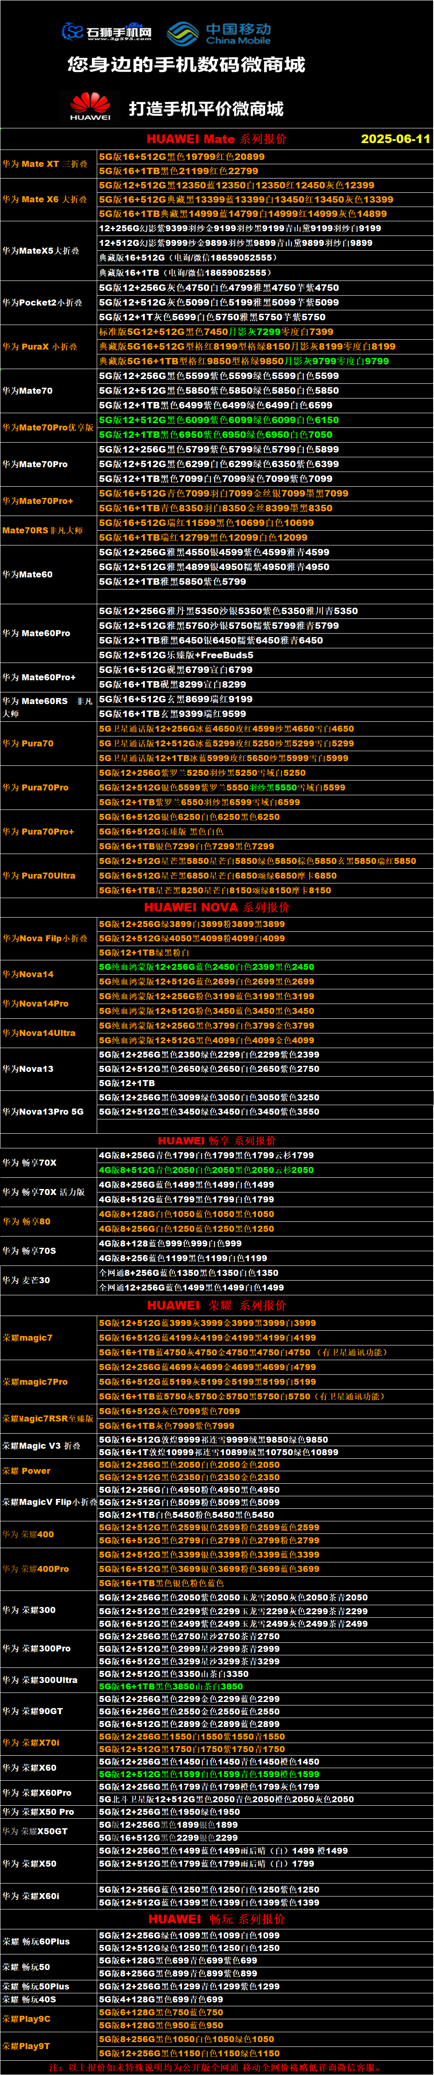Click the HUAWEI 畅享 系列报价 header
This screenshot has height=2075, width=434.
217,1141
